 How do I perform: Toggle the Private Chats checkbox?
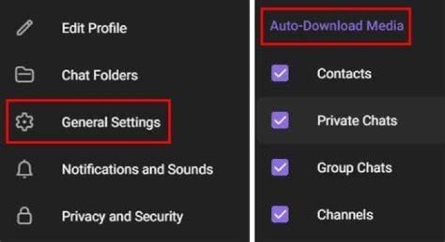(x=280, y=120)
